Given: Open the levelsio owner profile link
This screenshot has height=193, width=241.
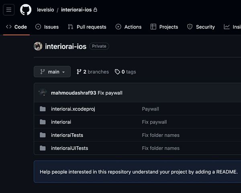Looking at the screenshot, I should (x=45, y=10).
